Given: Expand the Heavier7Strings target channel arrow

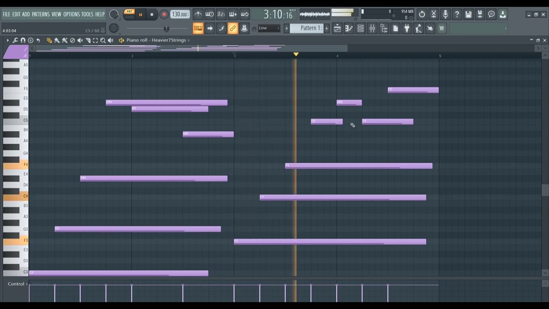Looking at the screenshot, I should (188, 40).
